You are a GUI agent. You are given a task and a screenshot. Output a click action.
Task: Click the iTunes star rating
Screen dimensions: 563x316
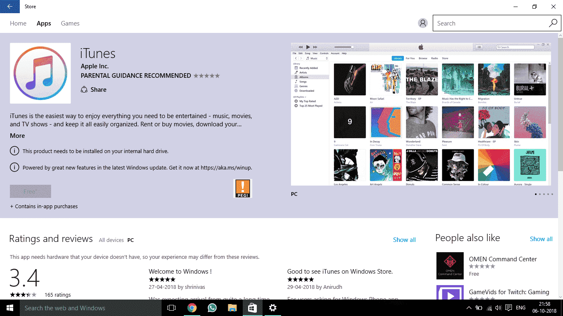tap(206, 76)
